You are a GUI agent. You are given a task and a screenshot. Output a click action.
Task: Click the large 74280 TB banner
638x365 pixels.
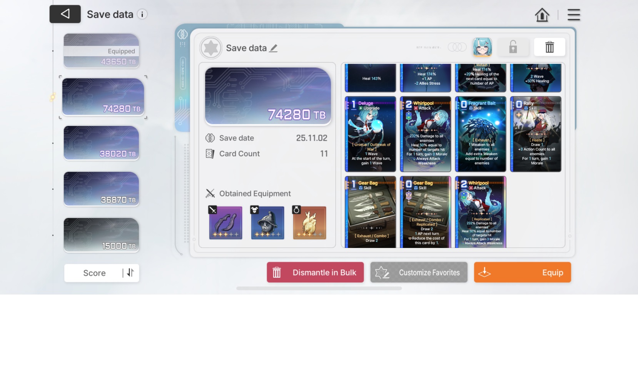tap(268, 96)
